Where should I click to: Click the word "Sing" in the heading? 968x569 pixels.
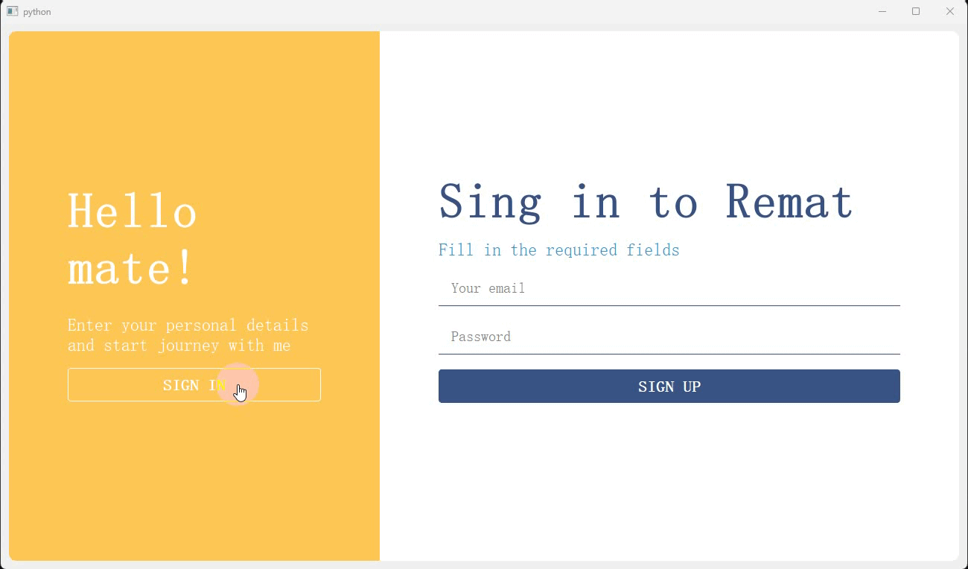[x=490, y=203]
